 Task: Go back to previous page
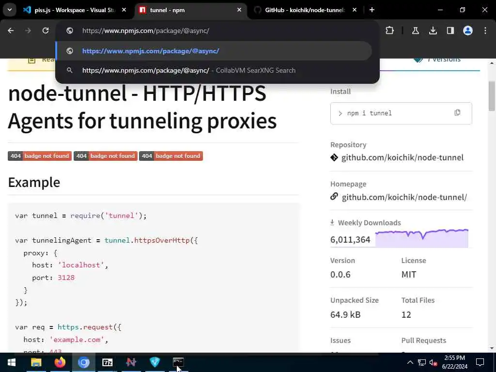[x=11, y=31]
